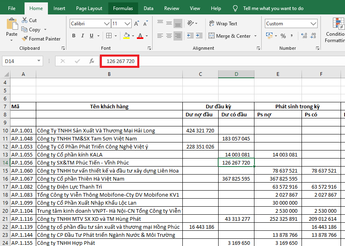The height and width of the screenshot is (246, 345).
Task: Open the Calibri font name dropdown
Action: tap(106, 24)
